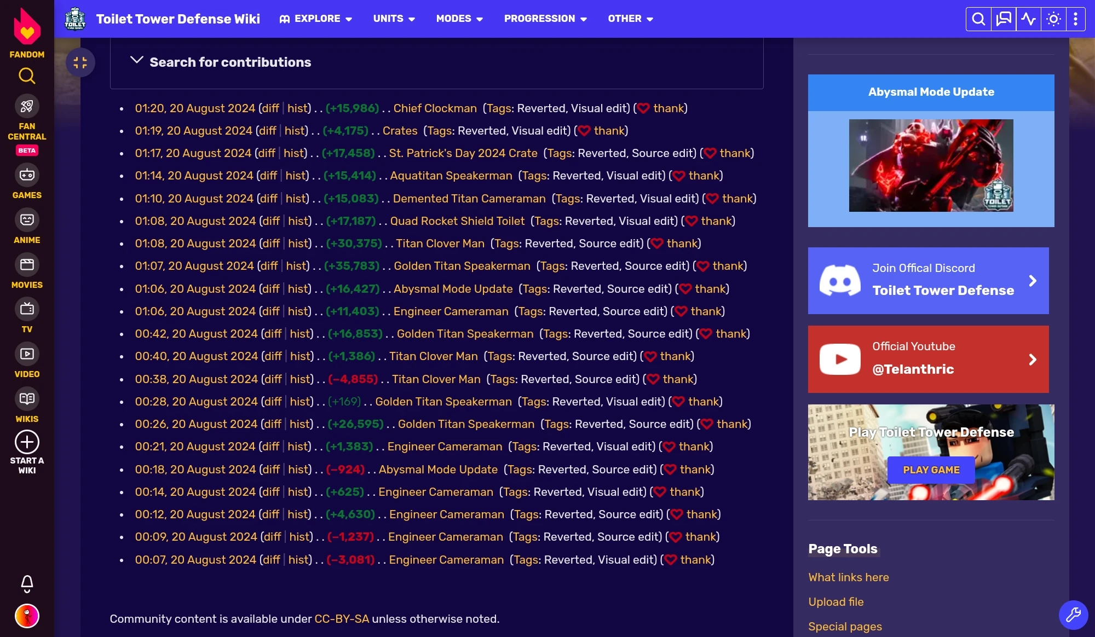Click the Abysmal Mode Update banner title
This screenshot has height=637, width=1095.
(x=931, y=92)
